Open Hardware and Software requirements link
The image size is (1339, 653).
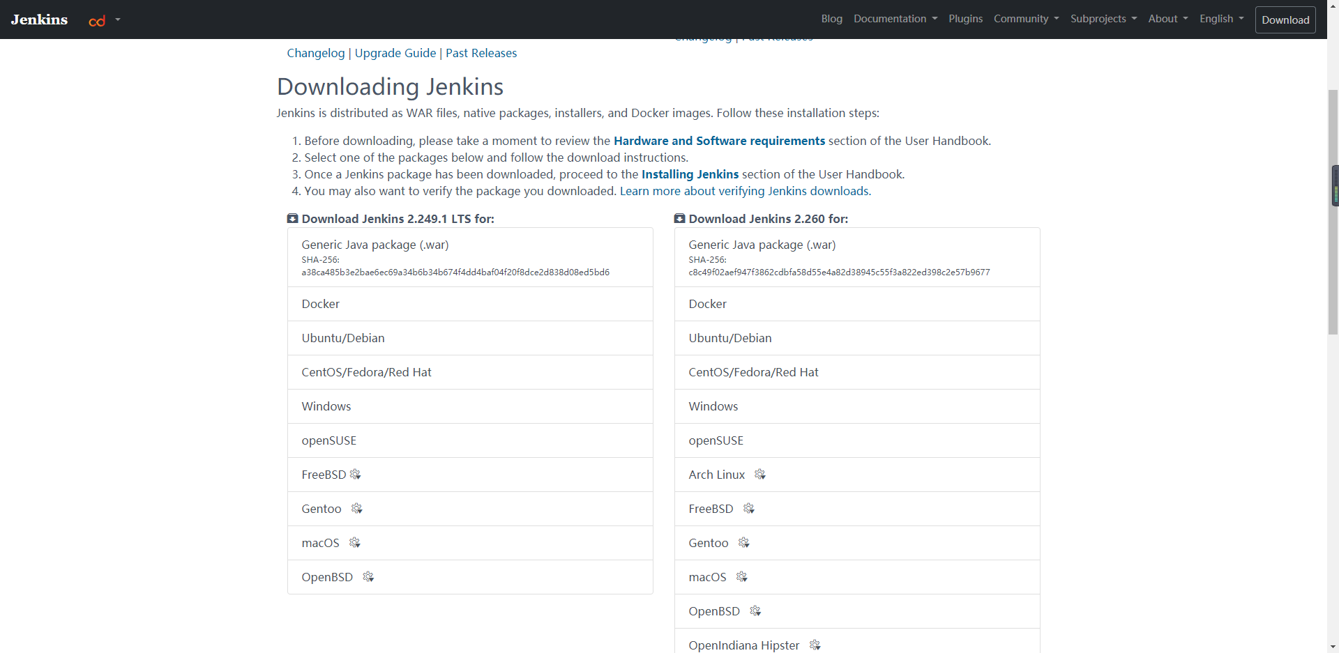(x=719, y=141)
